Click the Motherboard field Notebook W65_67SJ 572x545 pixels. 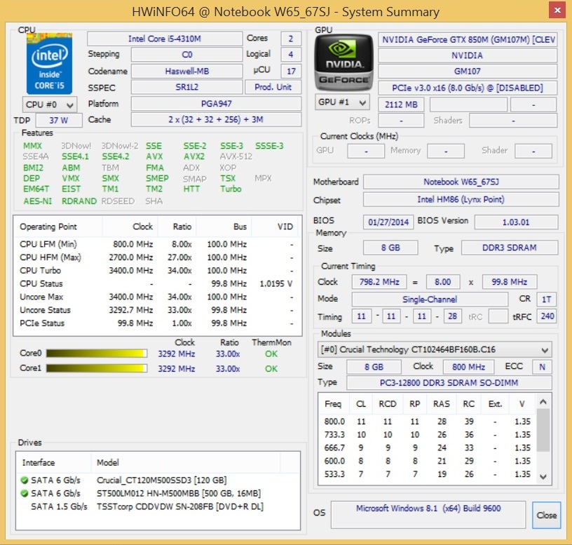click(x=461, y=182)
